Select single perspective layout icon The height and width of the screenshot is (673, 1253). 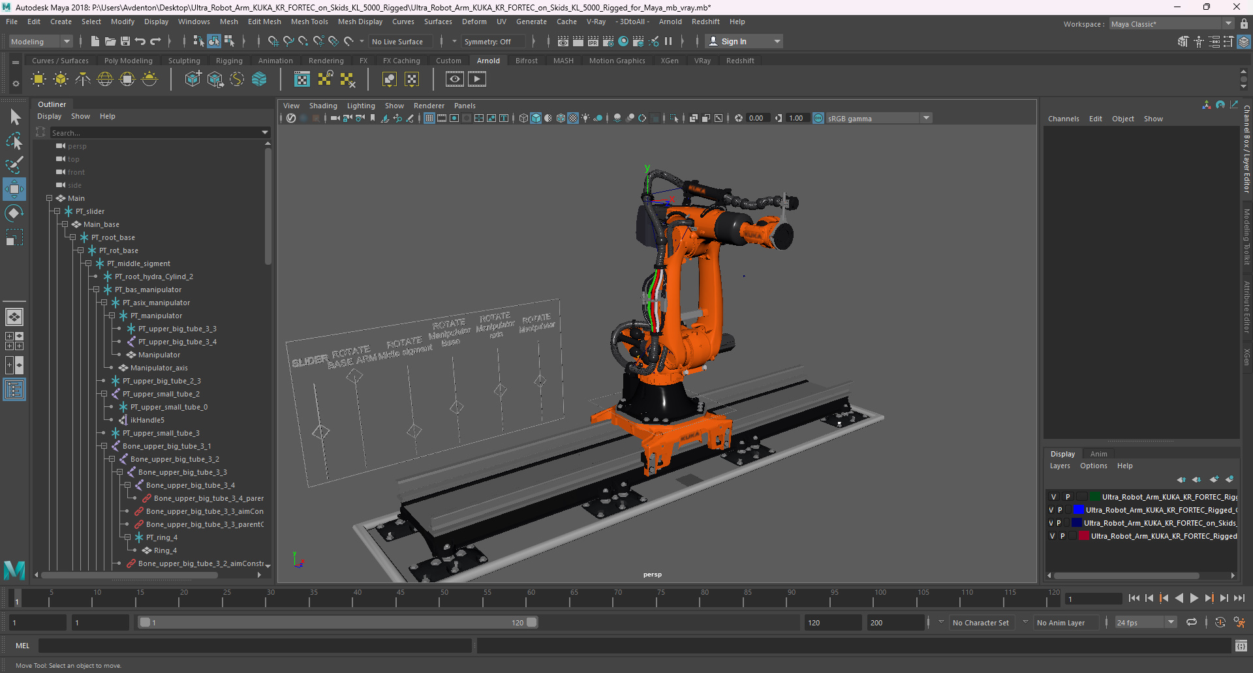[x=14, y=317]
